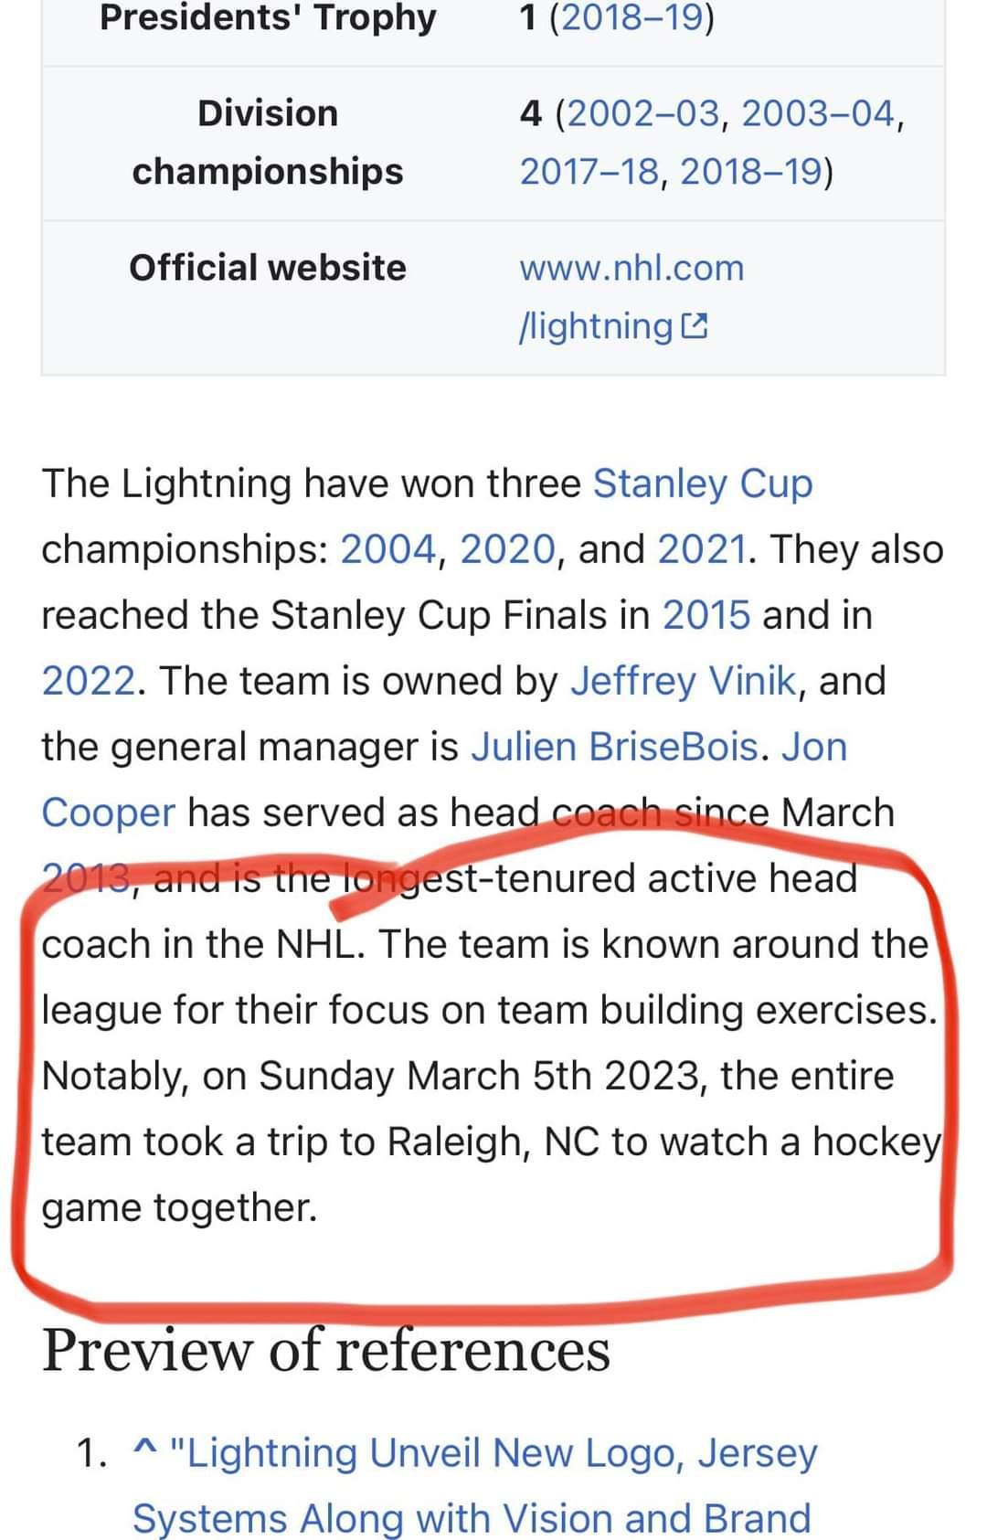The height and width of the screenshot is (1540, 987).
Task: Open the 2022 Finals link
Action: pos(89,681)
